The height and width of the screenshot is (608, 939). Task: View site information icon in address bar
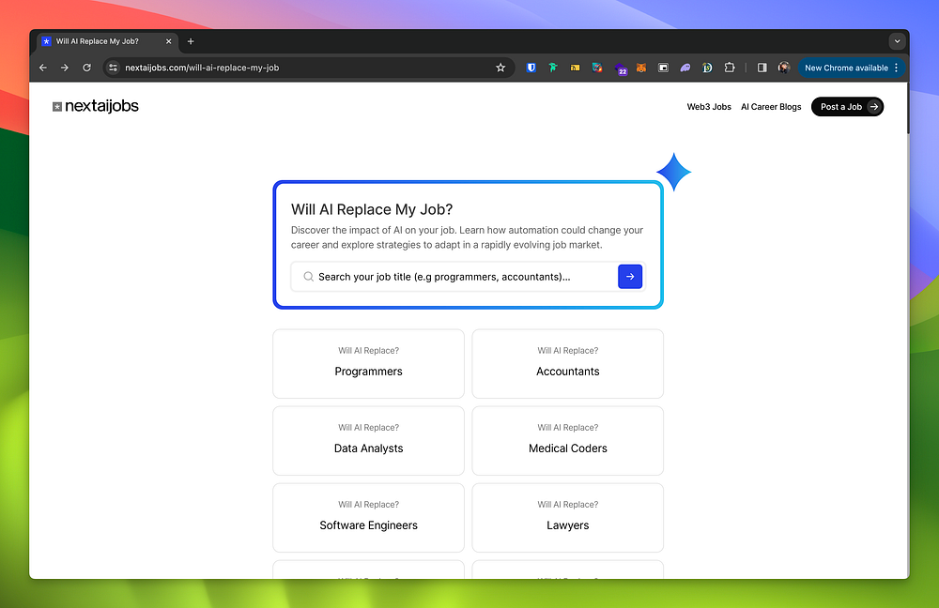(x=114, y=68)
